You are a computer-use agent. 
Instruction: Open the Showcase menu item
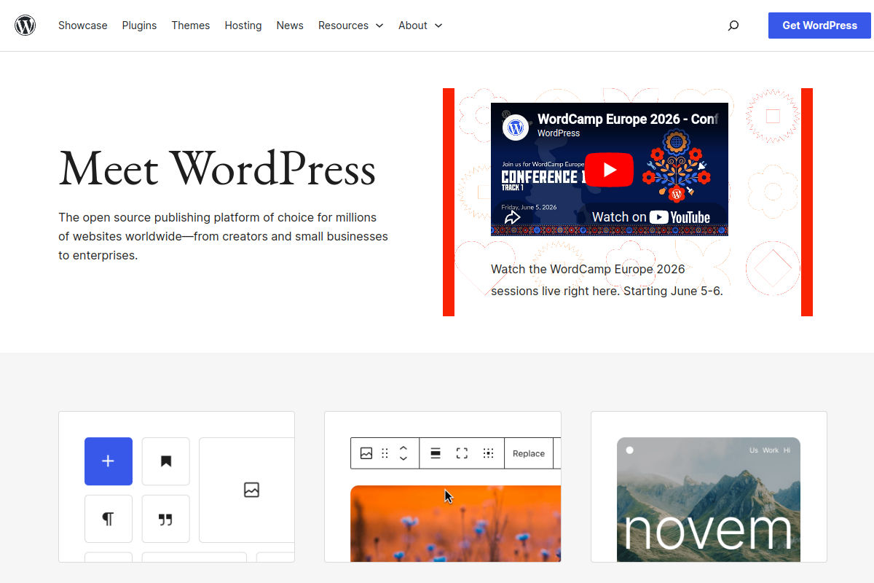point(83,26)
